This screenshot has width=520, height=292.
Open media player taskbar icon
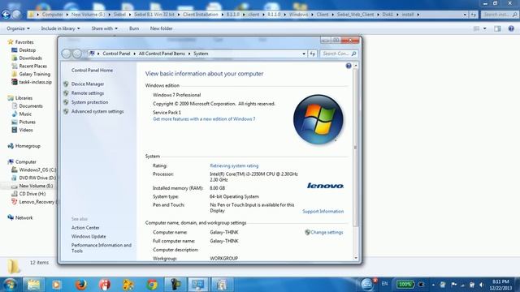[56, 285]
